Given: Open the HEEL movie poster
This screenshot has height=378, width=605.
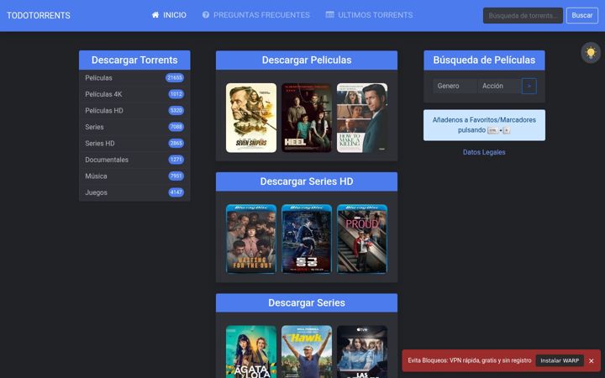Looking at the screenshot, I should (307, 118).
